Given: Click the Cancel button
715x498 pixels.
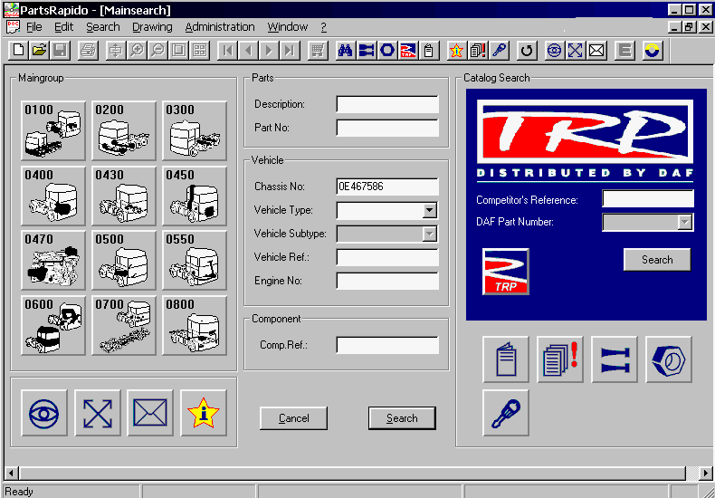Looking at the screenshot, I should click(x=293, y=418).
